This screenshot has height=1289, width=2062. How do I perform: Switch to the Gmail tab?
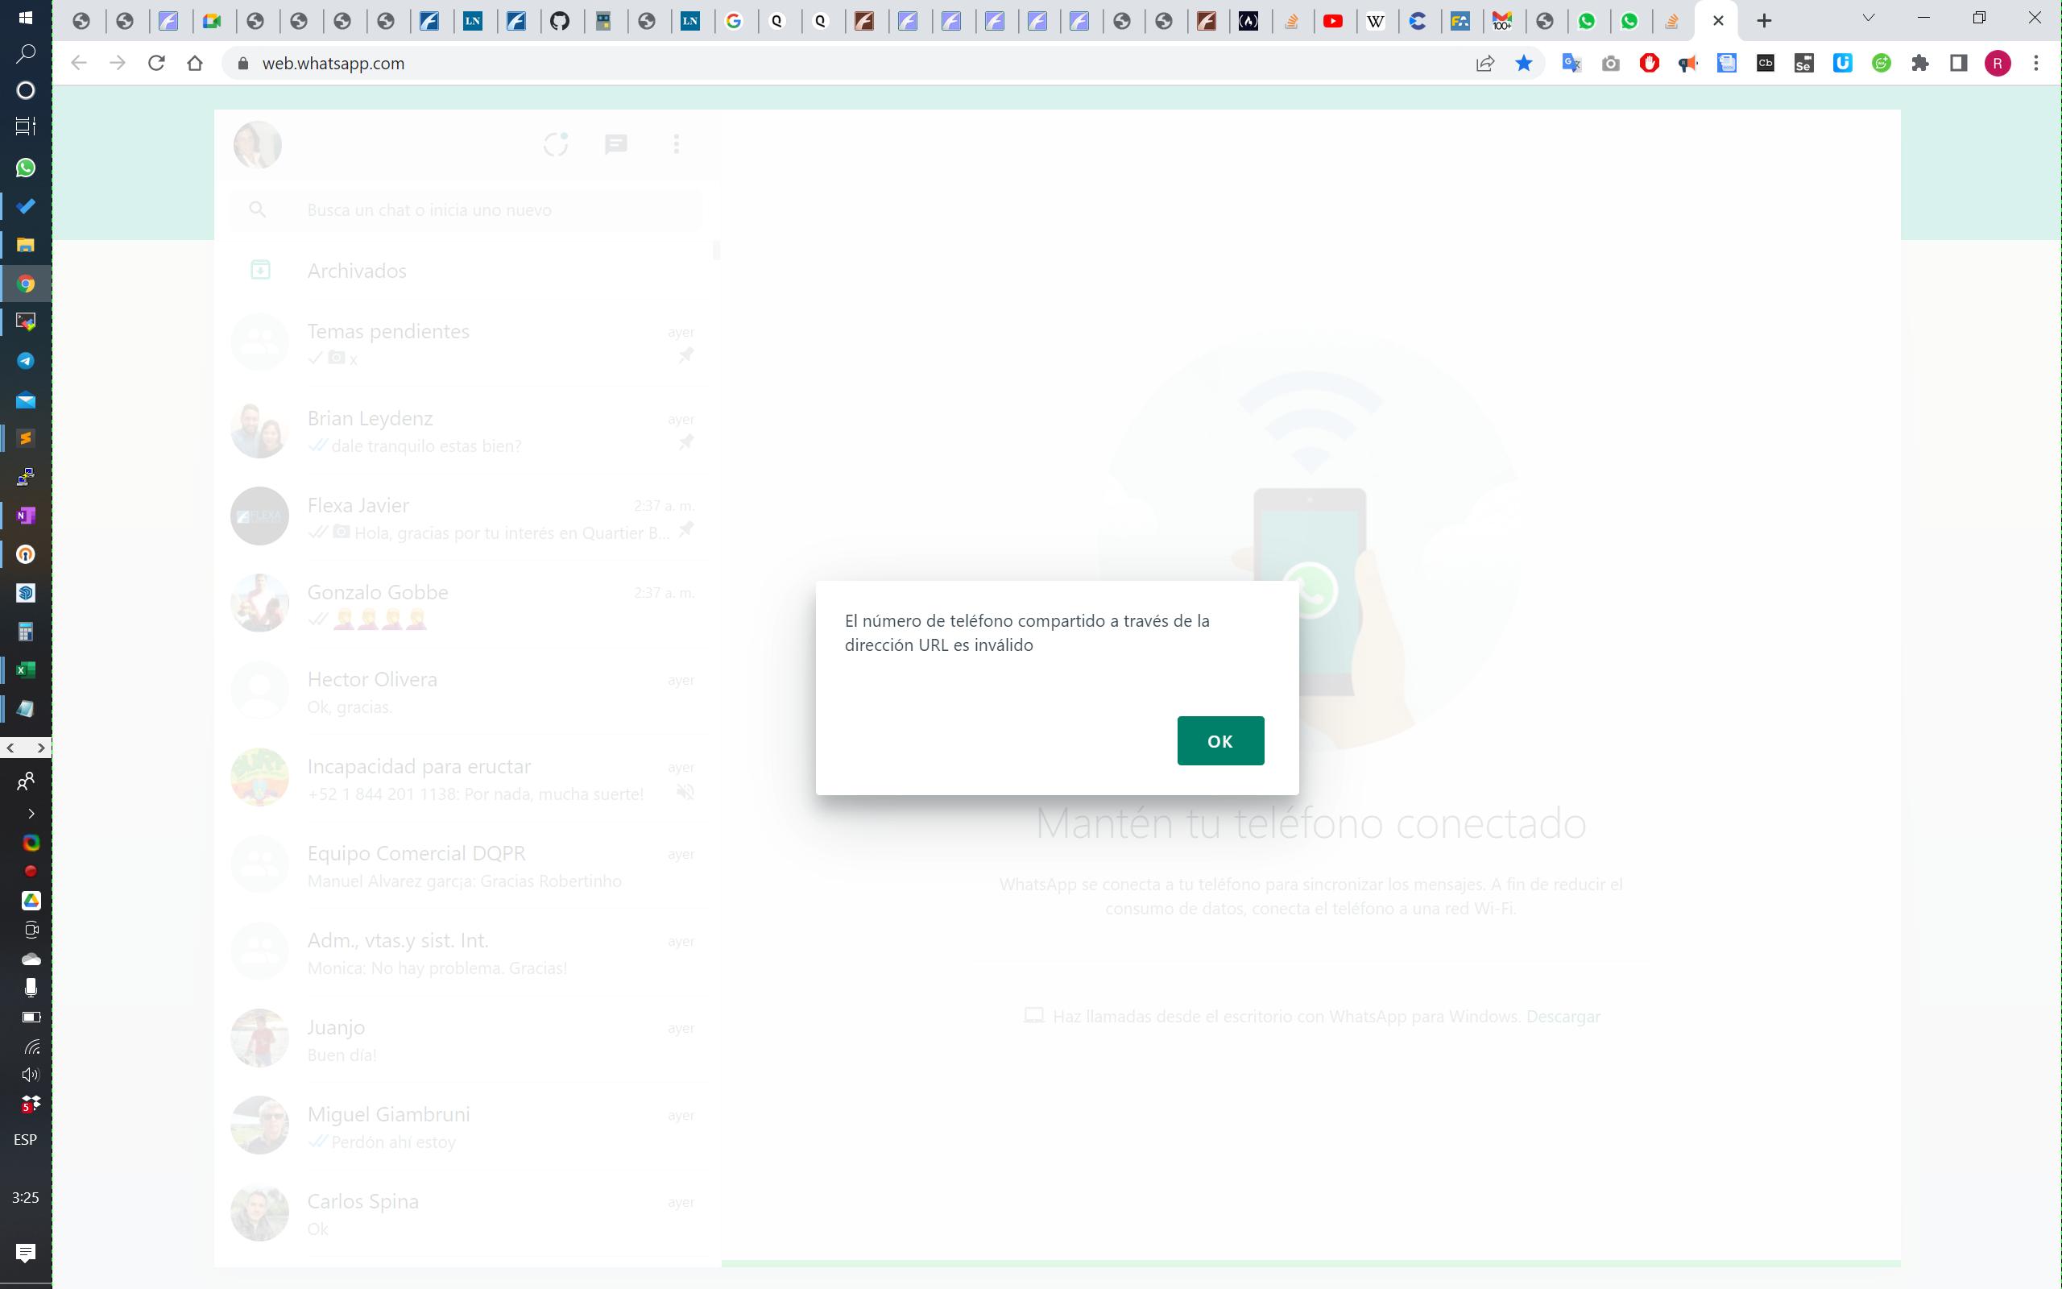tap(1502, 21)
